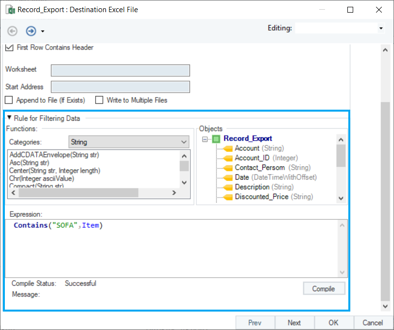Image resolution: width=394 pixels, height=330 pixels.
Task: Click the Prev button
Action: coord(255,323)
